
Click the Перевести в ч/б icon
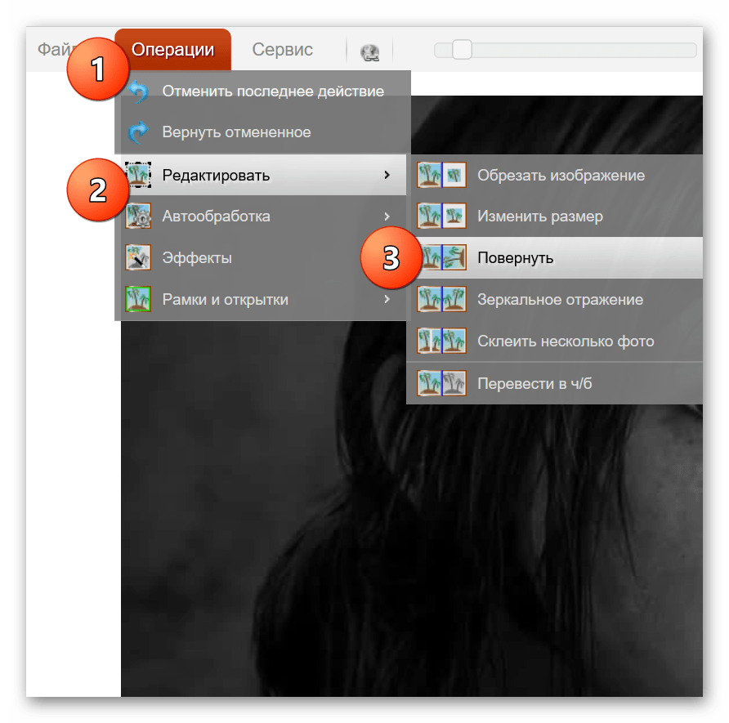coord(441,383)
